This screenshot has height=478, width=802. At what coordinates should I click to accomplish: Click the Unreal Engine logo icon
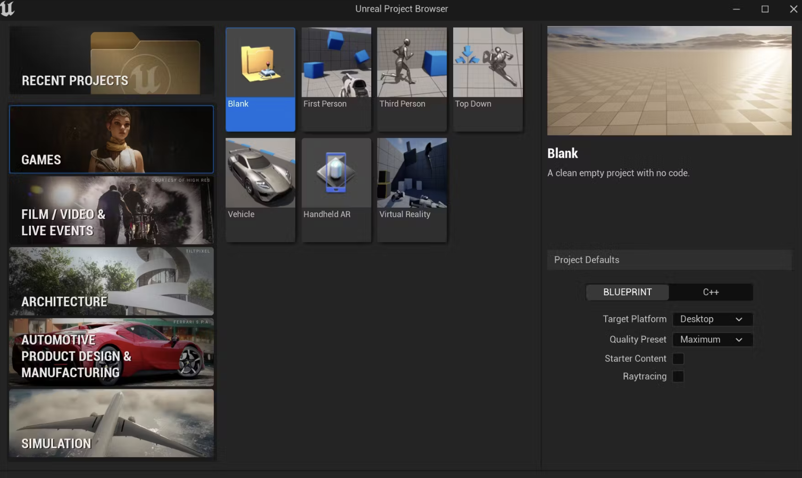tap(7, 8)
